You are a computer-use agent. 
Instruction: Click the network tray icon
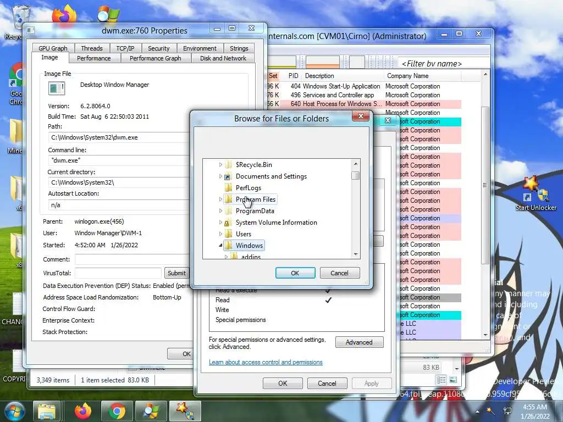507,411
